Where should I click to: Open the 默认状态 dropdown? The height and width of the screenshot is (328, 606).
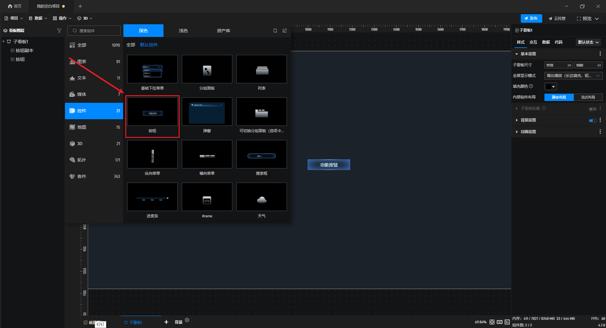(588, 42)
